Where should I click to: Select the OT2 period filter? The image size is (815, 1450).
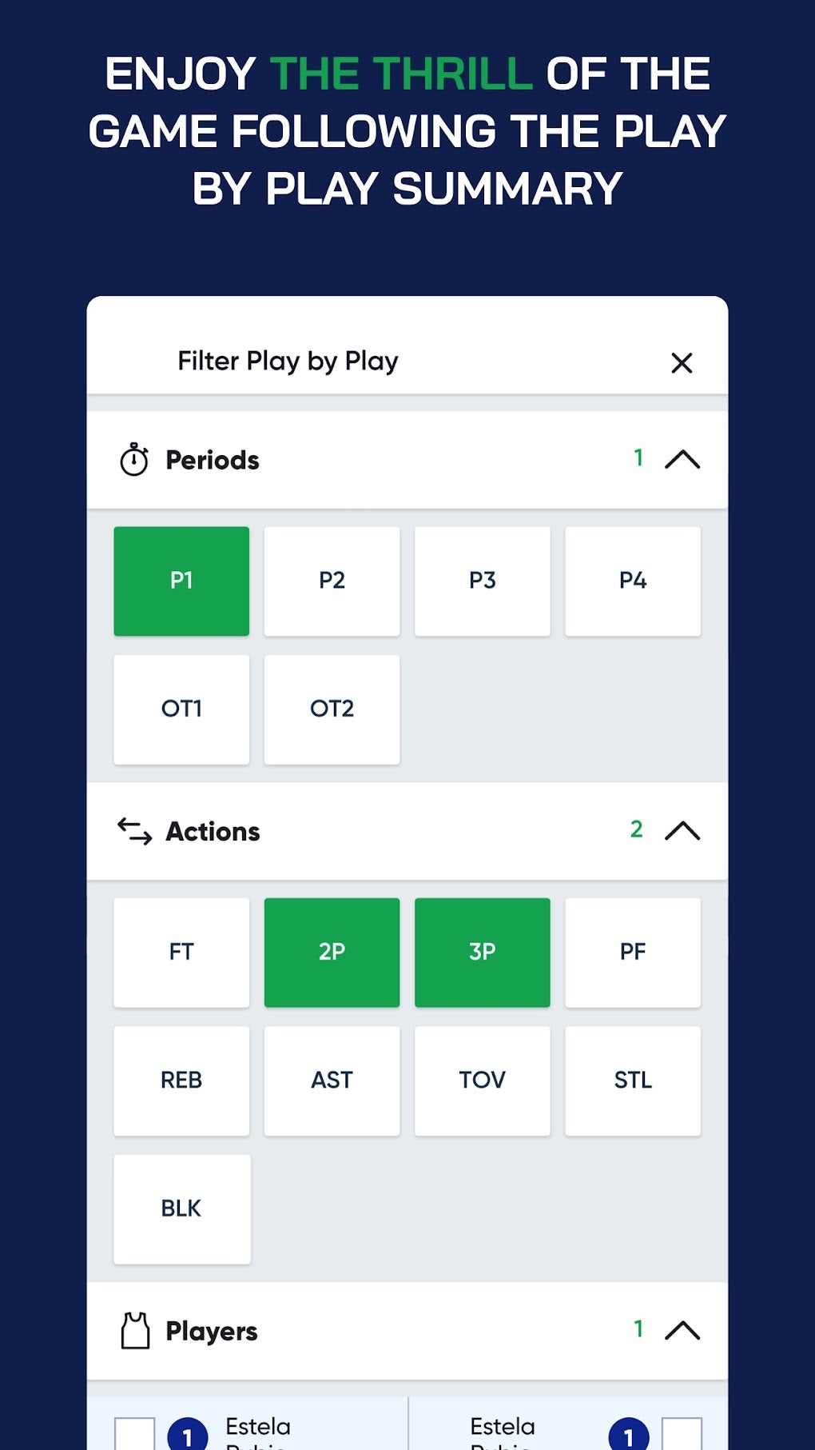(x=332, y=709)
